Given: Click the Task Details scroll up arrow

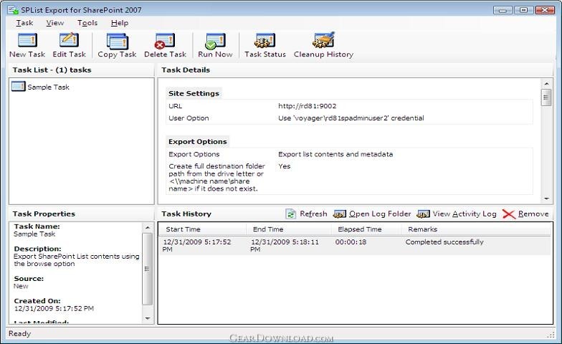Looking at the screenshot, I should click(x=546, y=84).
